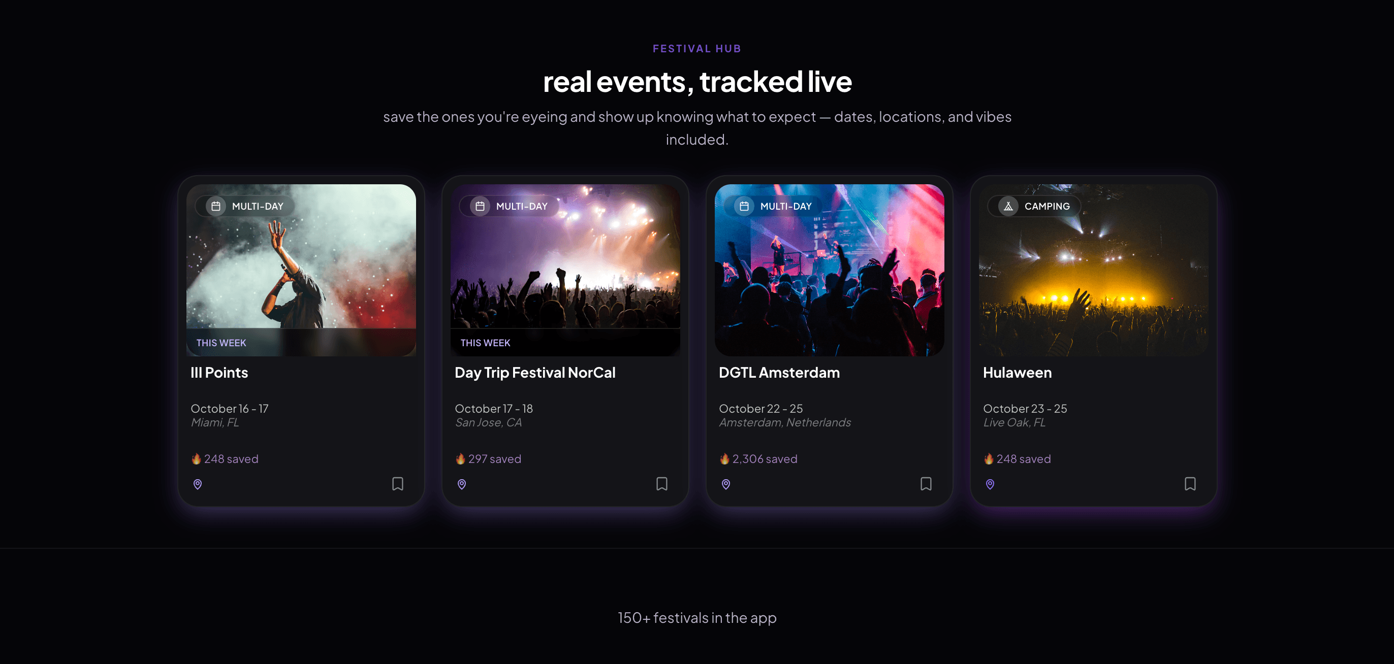The image size is (1394, 664).
Task: Open the DGTL Amsterdam title link
Action: 779,373
